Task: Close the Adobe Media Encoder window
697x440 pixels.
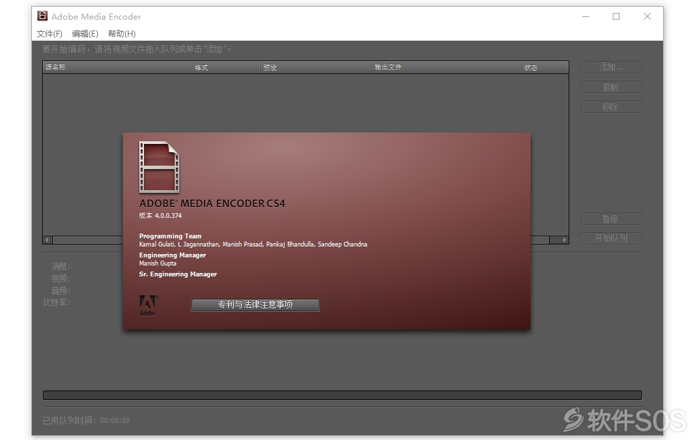Action: point(647,16)
